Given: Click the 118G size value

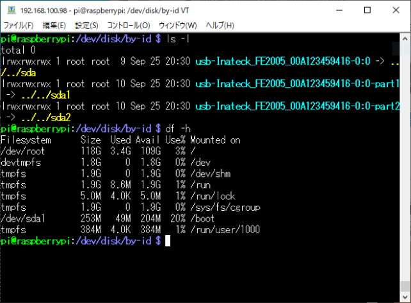Looking at the screenshot, I should (91, 151).
